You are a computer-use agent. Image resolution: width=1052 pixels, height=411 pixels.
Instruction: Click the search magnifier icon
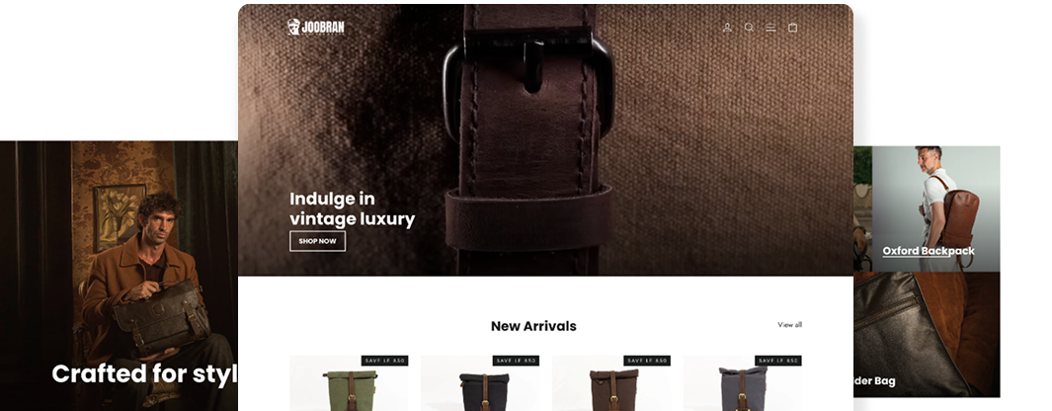[x=749, y=28]
